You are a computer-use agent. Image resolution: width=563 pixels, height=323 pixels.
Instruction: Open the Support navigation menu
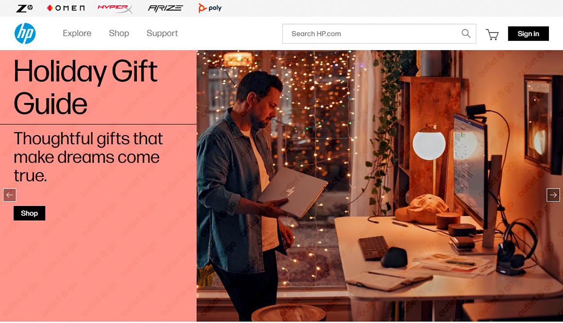pos(162,34)
